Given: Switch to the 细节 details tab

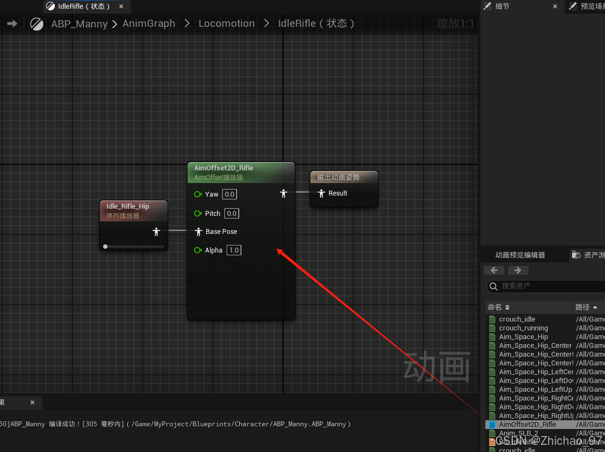Looking at the screenshot, I should point(522,7).
